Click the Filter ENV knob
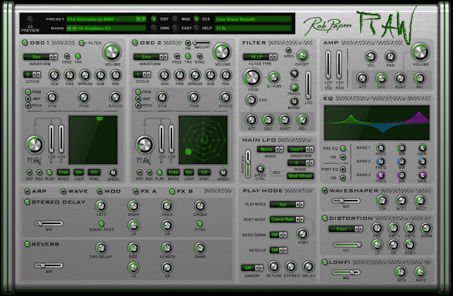This screenshot has width=453, height=296. click(x=251, y=100)
